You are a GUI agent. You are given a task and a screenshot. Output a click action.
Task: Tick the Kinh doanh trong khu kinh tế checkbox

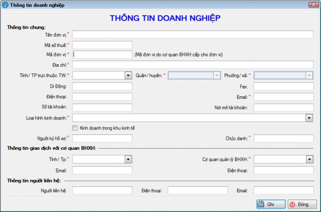coord(75,128)
